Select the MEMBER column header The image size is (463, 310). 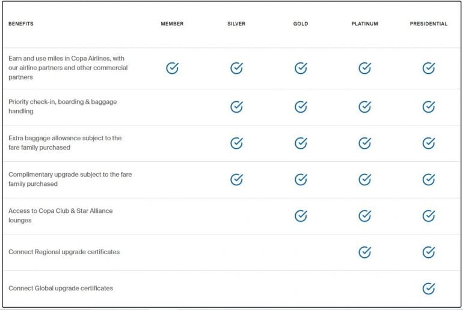pos(172,24)
